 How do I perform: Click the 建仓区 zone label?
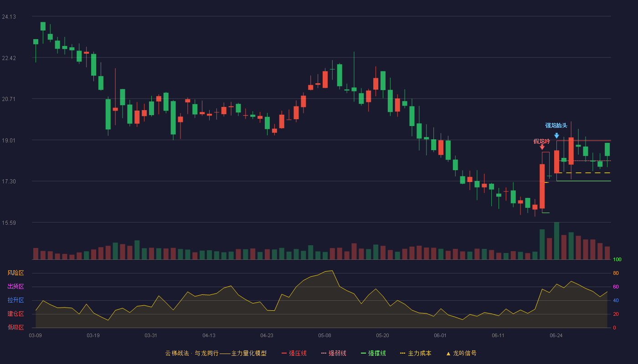click(15, 314)
